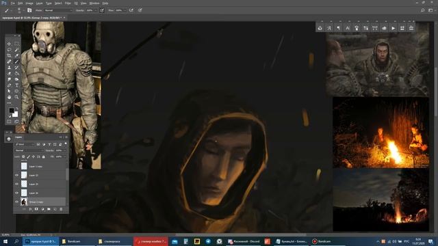
Task: Open the File menu
Action: [x=12, y=3]
